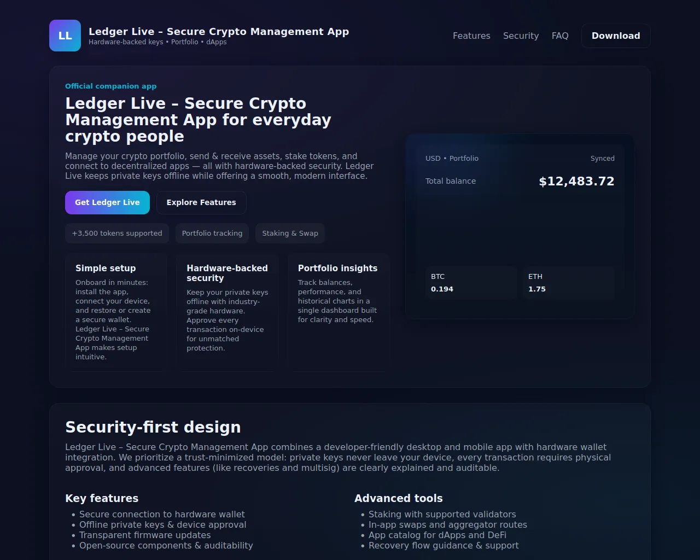This screenshot has width=700, height=560.
Task: Click 'Offline private keys & device approval' item
Action: 163,524
